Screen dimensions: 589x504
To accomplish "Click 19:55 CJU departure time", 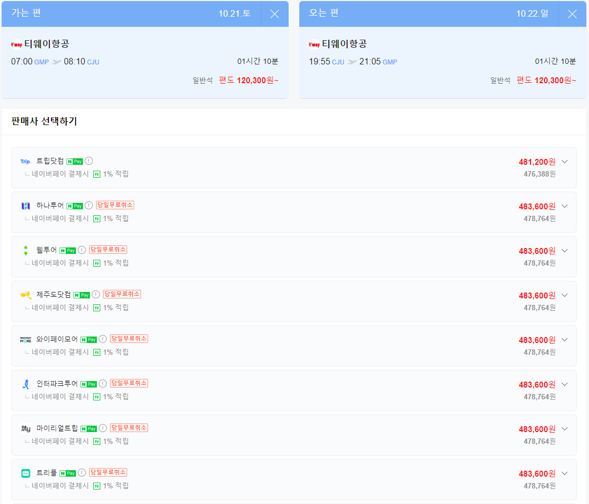I will pos(327,62).
